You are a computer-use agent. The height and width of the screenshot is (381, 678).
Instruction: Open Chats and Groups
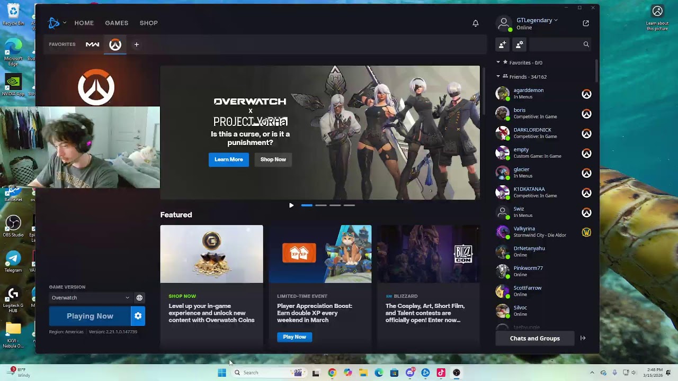[535, 338]
